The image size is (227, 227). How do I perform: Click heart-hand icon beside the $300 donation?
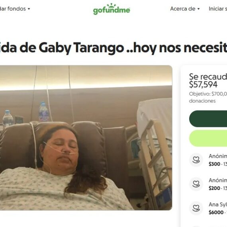[196, 160]
